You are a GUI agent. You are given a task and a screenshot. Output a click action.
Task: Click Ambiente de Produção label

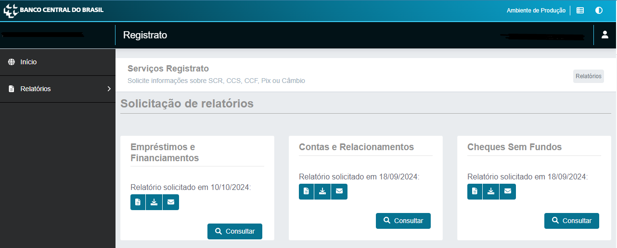(x=536, y=11)
